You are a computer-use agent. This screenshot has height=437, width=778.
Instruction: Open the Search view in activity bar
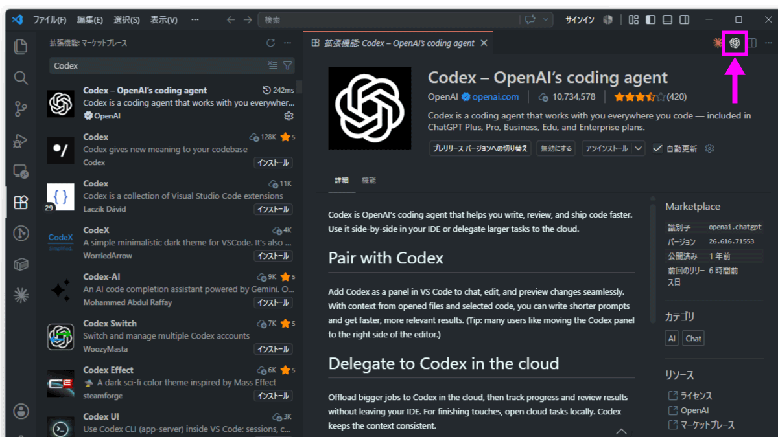click(x=21, y=78)
